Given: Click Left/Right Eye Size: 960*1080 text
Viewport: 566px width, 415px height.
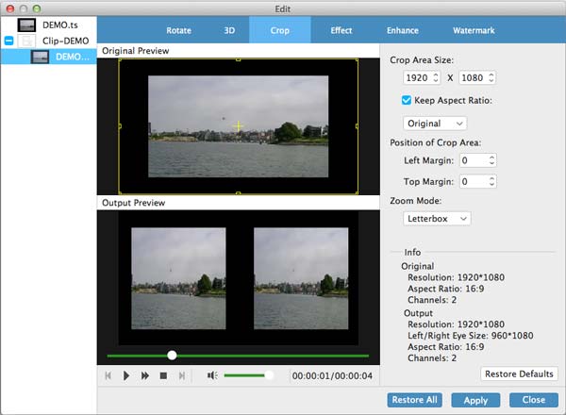Looking at the screenshot, I should [471, 335].
